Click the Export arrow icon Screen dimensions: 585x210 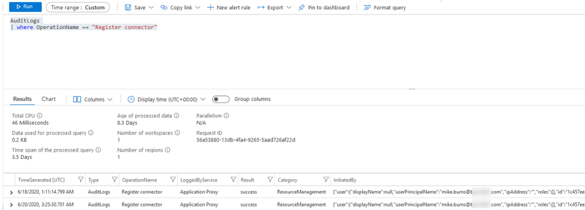(x=261, y=8)
